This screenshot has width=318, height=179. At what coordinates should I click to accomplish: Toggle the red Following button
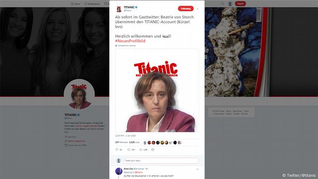(x=185, y=9)
